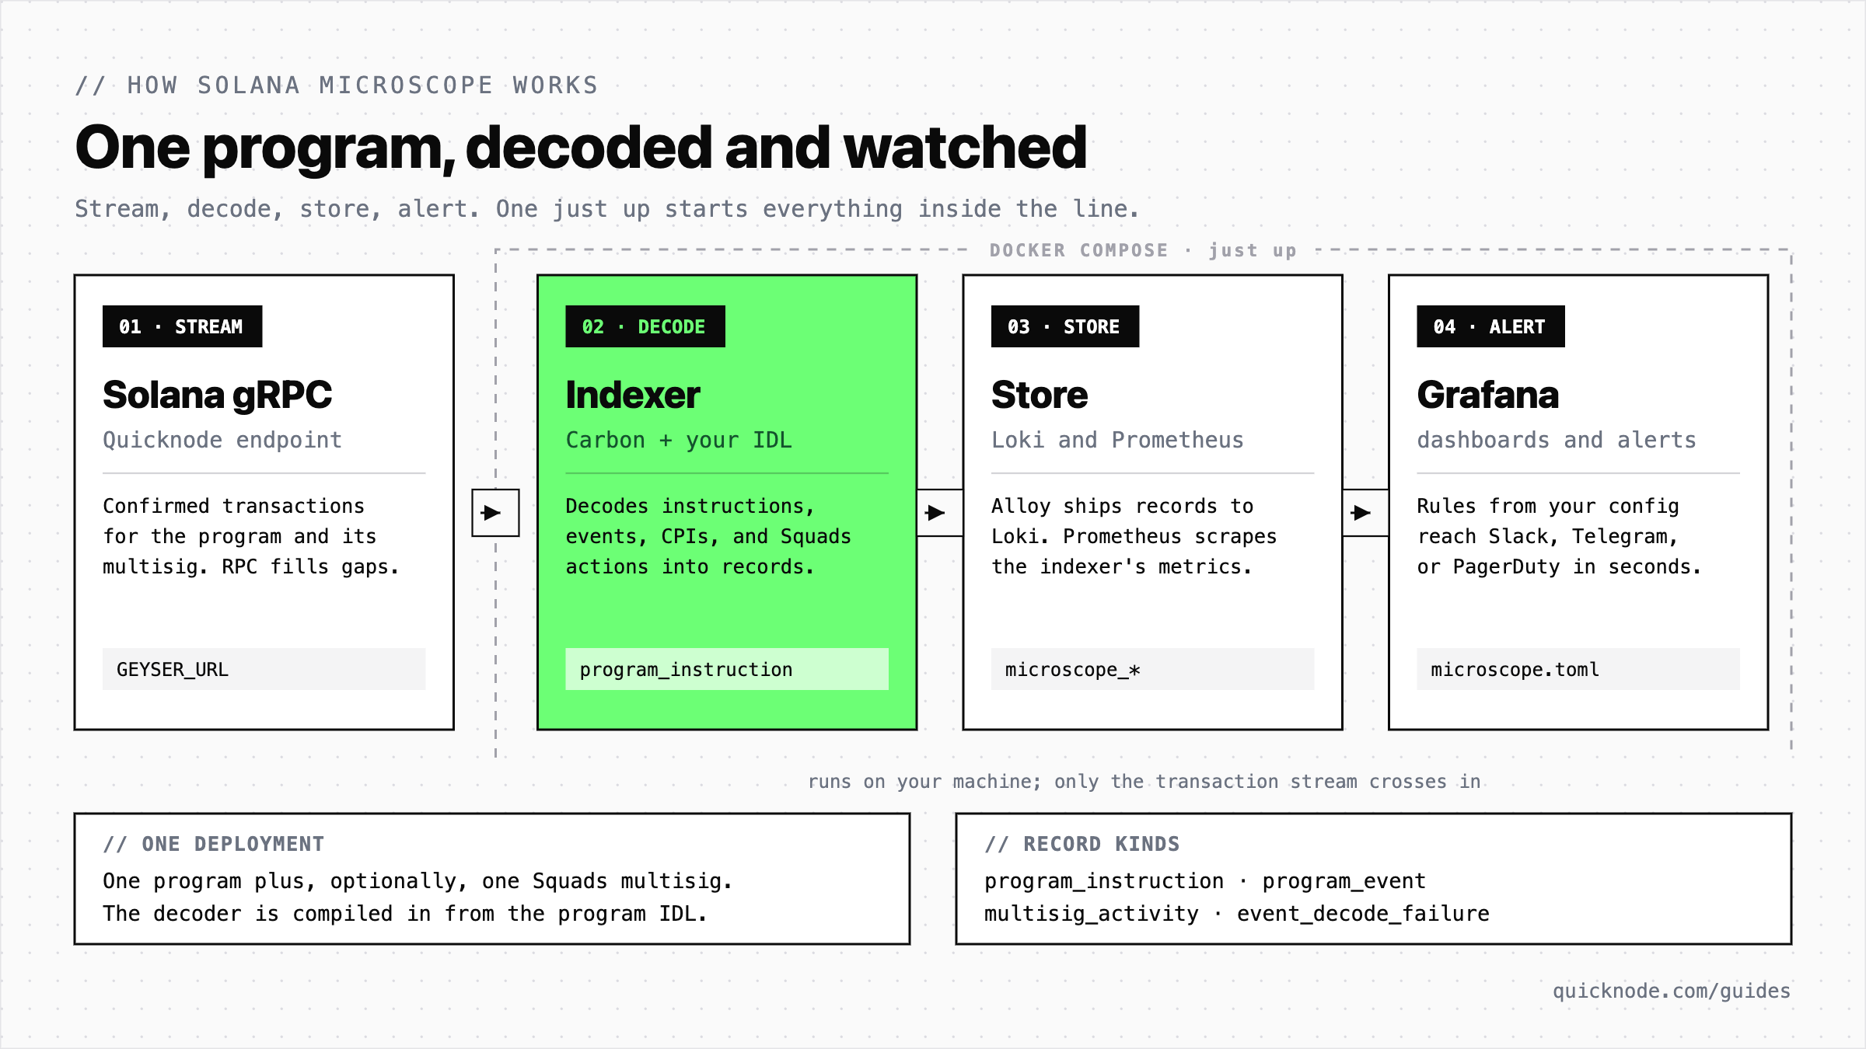
Task: Click the 'DOCKER COMPOSE · just up' label
Action: tap(1143, 250)
